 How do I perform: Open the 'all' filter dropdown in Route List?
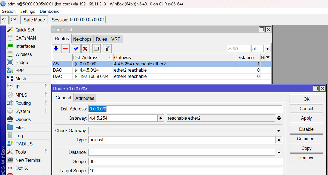pos(267,49)
